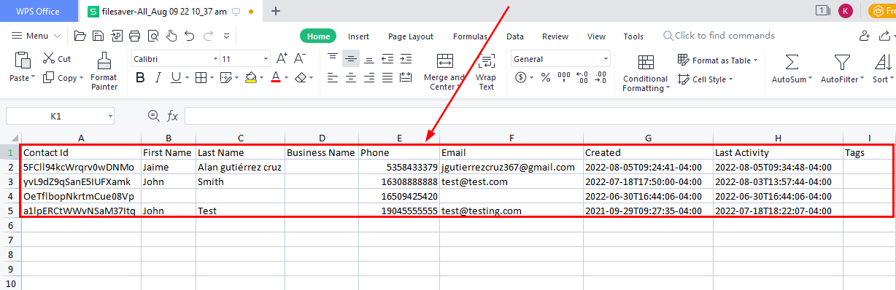Image resolution: width=896 pixels, height=290 pixels.
Task: Justify the cell text
Action: 387,77
